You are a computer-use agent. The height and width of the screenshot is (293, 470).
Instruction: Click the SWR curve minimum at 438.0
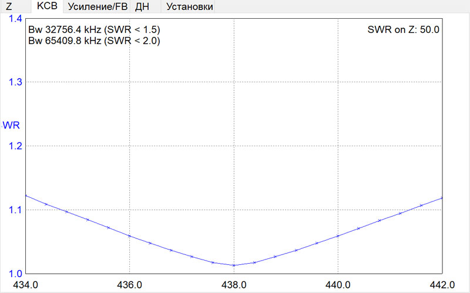tap(234, 265)
